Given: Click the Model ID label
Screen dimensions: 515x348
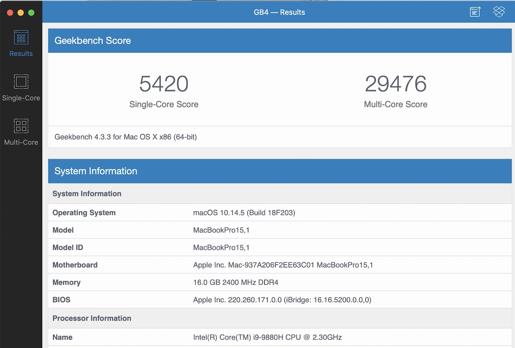Looking at the screenshot, I should pyautogui.click(x=68, y=248).
